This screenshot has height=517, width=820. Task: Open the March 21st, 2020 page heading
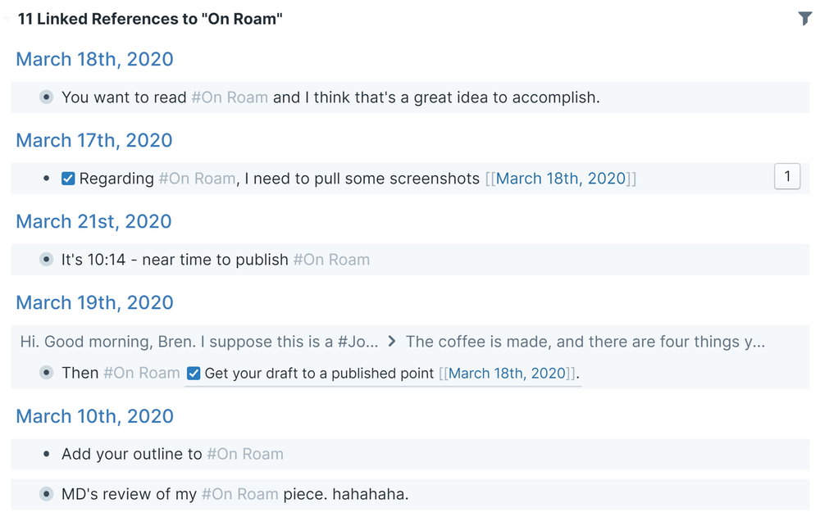click(93, 221)
